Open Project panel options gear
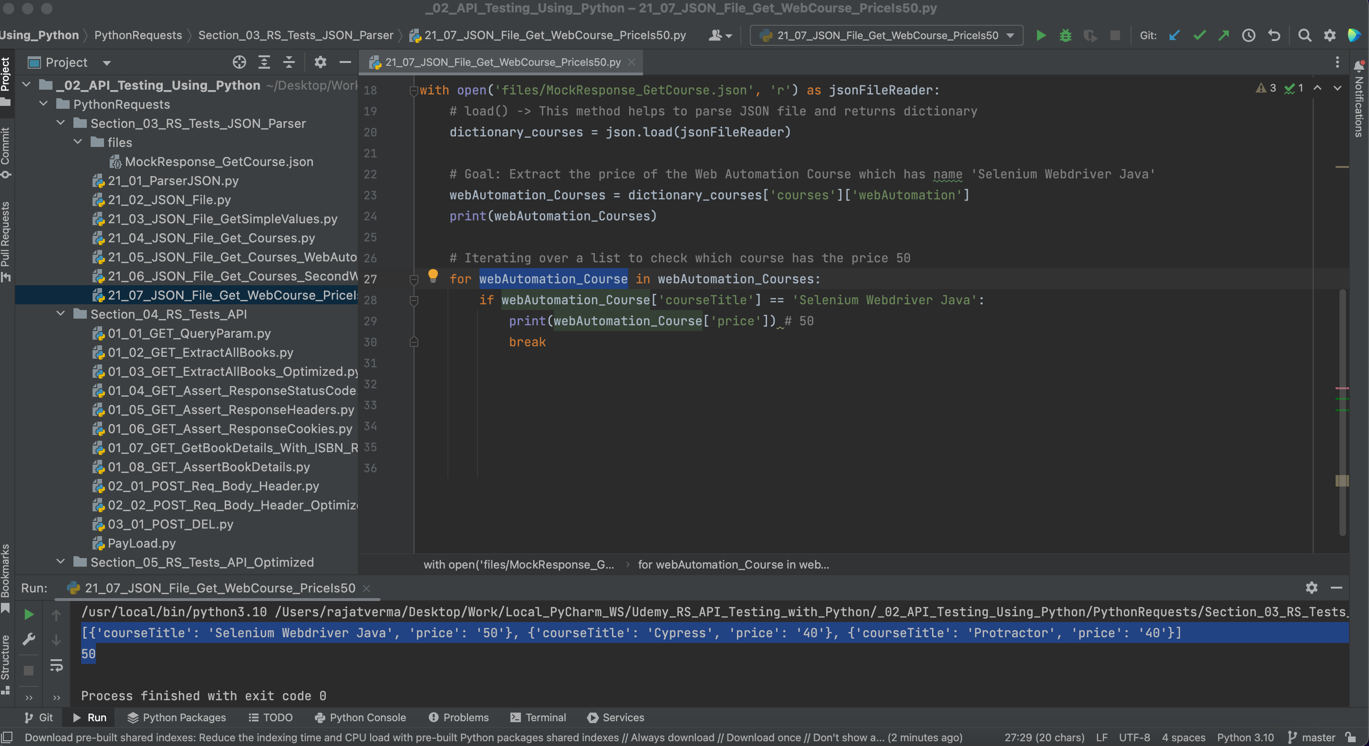The image size is (1369, 746). pyautogui.click(x=320, y=62)
